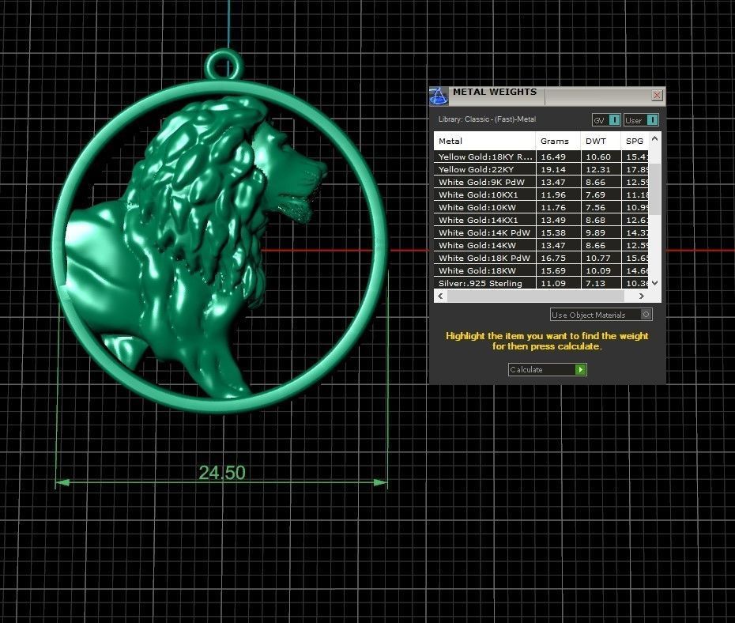This screenshot has height=623, width=735.
Task: Click the 24.50 dimension label
Action: (222, 473)
